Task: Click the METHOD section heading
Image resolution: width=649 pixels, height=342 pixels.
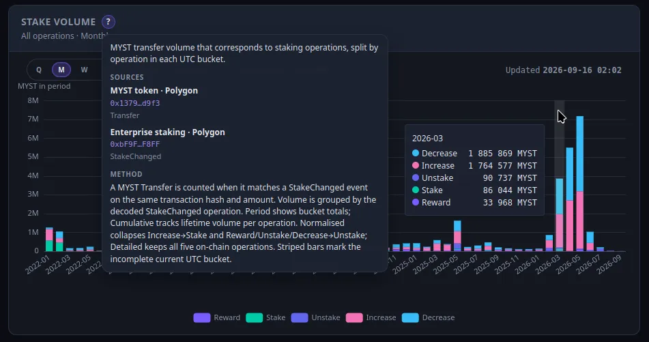Action: pyautogui.click(x=126, y=174)
